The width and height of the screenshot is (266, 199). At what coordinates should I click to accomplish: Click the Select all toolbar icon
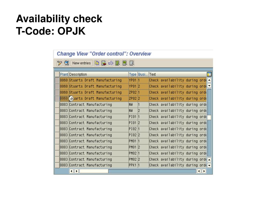pos(118,63)
